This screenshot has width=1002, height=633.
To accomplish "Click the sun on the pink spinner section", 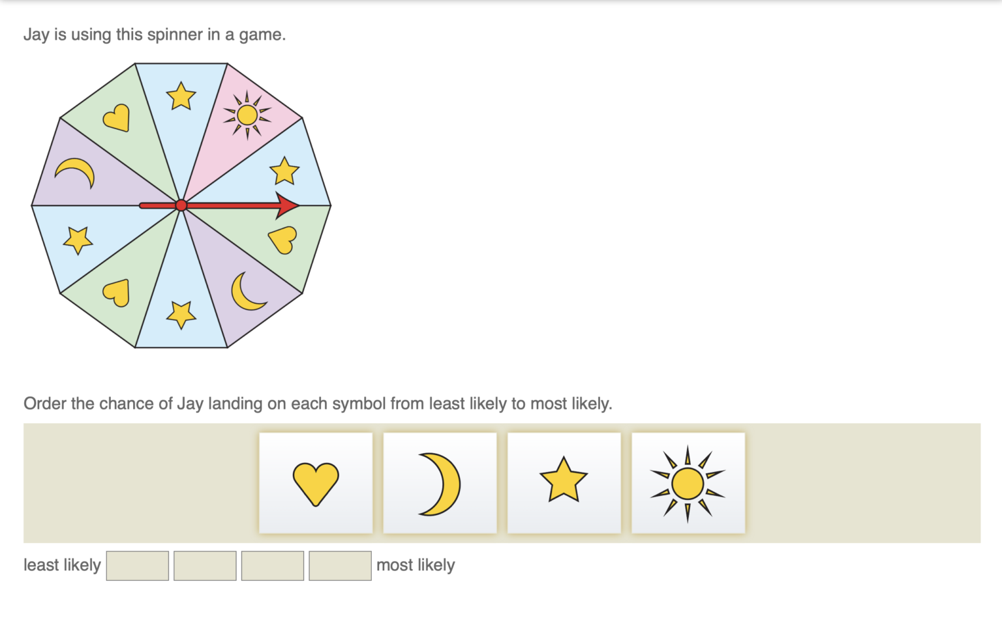I will [x=247, y=115].
